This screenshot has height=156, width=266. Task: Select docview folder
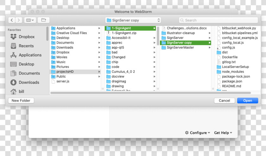point(130,76)
